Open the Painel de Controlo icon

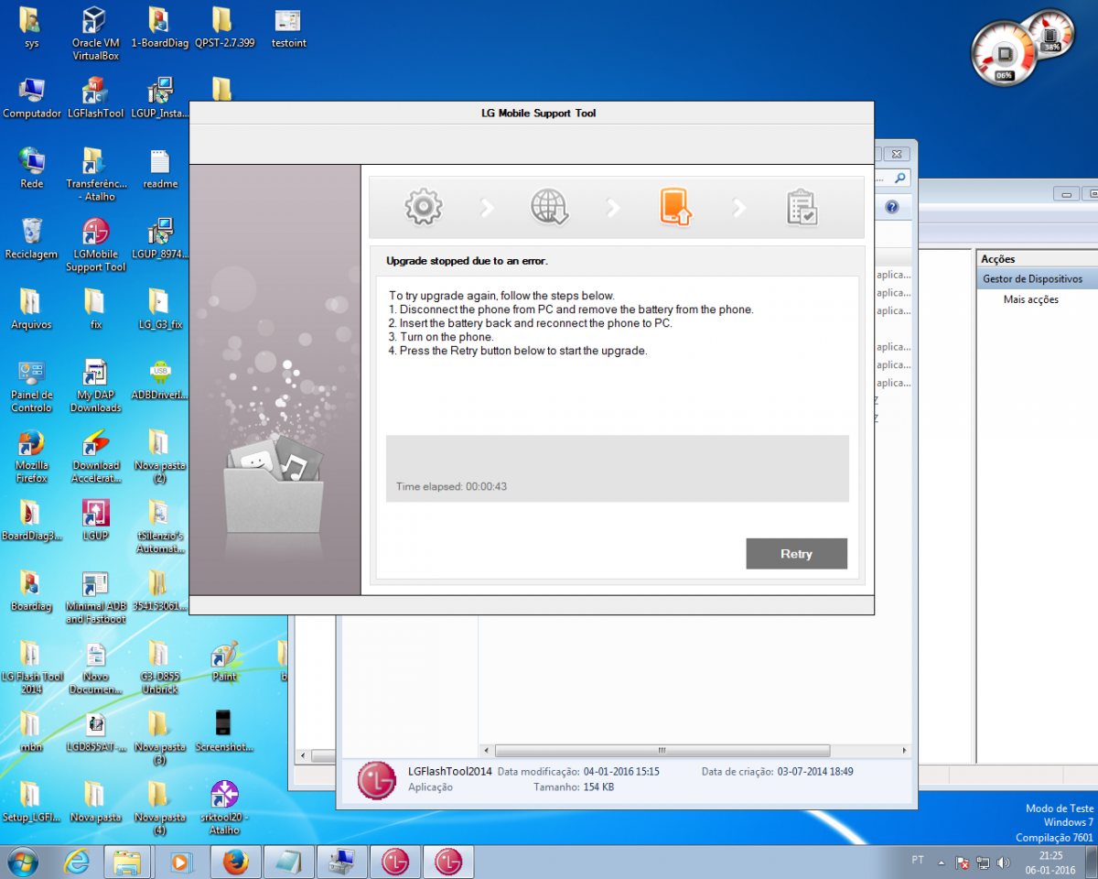(x=31, y=385)
